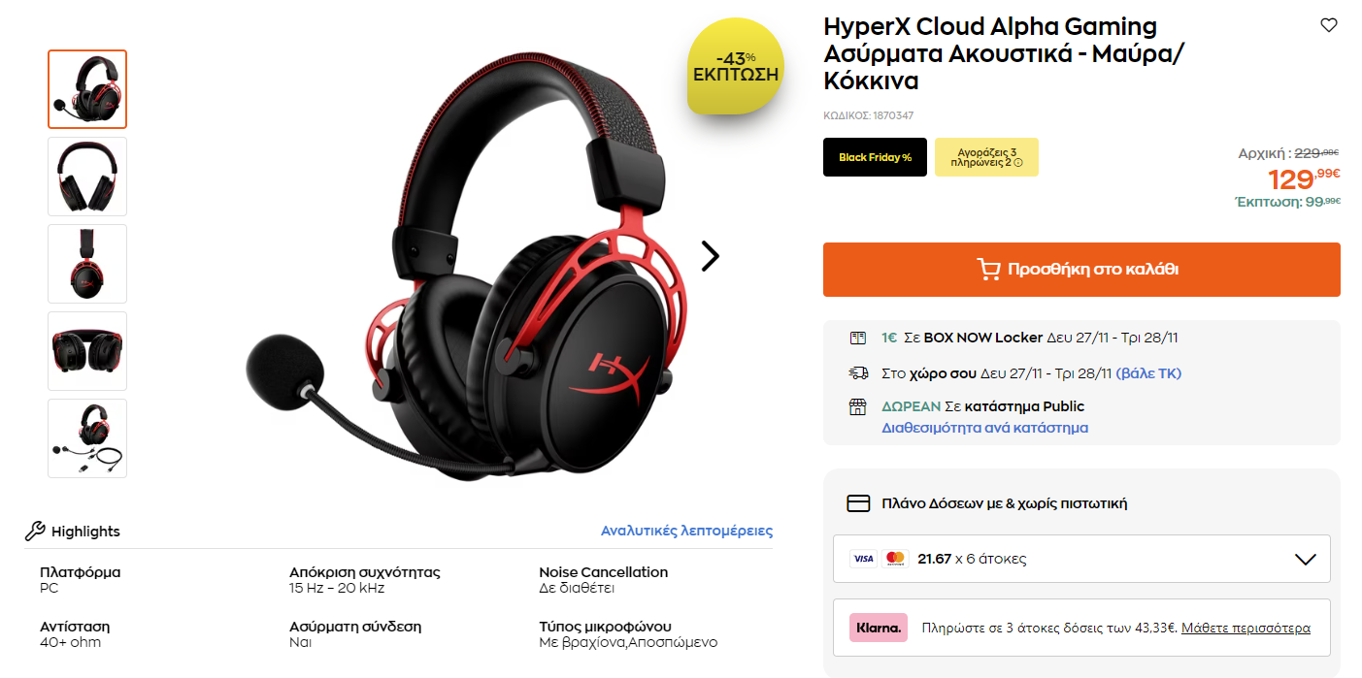Image resolution: width=1362 pixels, height=678 pixels.
Task: Select thumbnail showing headset with accessories
Action: tap(87, 438)
